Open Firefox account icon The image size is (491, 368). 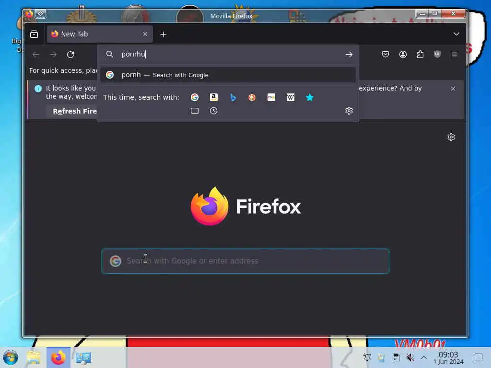pyautogui.click(x=403, y=55)
